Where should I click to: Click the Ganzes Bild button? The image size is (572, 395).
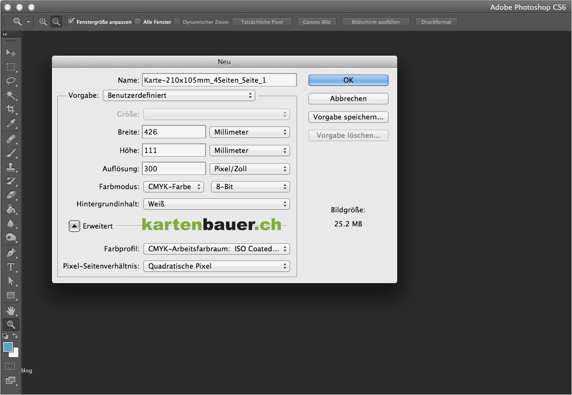click(x=317, y=22)
